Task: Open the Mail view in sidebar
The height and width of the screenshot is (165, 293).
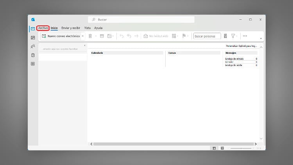Action: pyautogui.click(x=33, y=29)
